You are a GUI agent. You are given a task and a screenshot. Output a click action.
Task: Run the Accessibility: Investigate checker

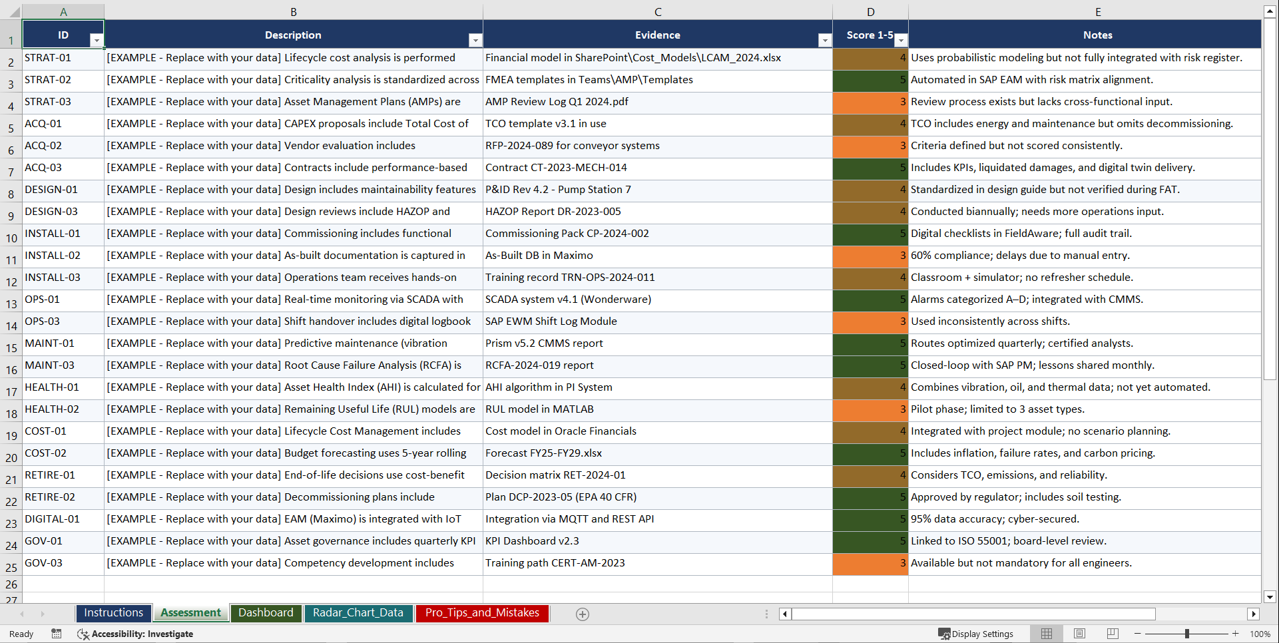[x=135, y=634]
